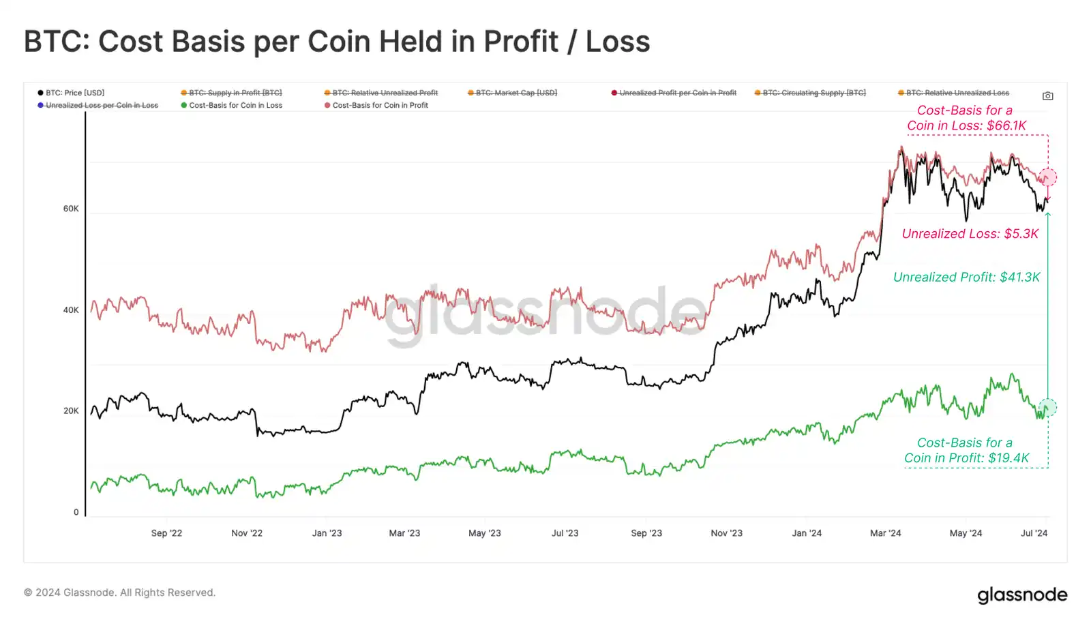The width and height of the screenshot is (1091, 628).
Task: Enable the BTC: Relative Unrealized Loss series
Action: point(957,93)
